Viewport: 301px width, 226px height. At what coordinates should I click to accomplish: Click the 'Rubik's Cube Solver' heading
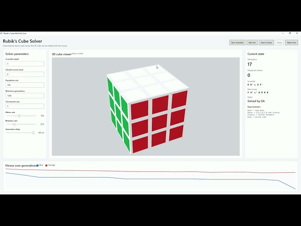(23, 41)
